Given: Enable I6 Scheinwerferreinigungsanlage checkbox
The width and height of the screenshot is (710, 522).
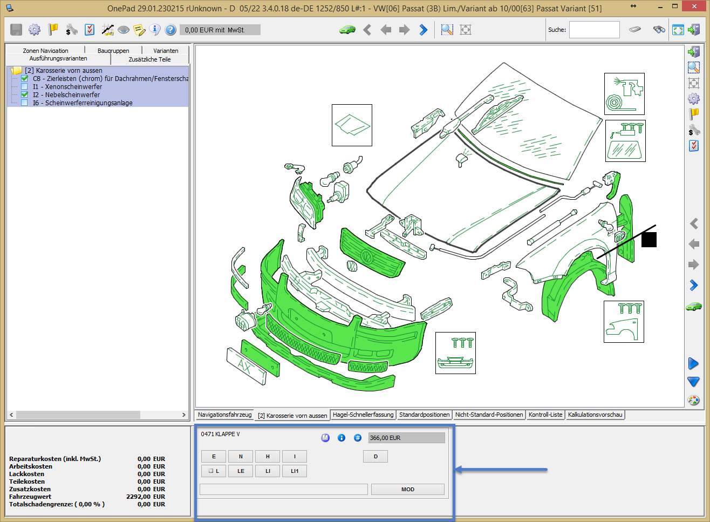Looking at the screenshot, I should coord(24,103).
